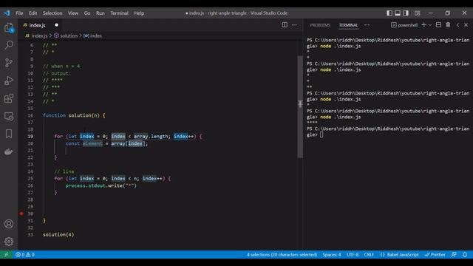Open errors and warnings count
This screenshot has height=266, width=473.
pyautogui.click(x=25, y=254)
